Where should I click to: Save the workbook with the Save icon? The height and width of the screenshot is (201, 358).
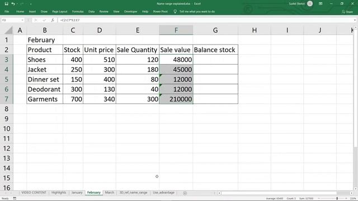point(6,4)
